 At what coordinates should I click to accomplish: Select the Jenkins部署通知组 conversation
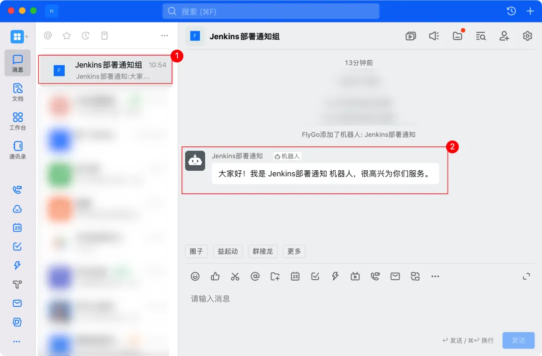[x=105, y=69]
